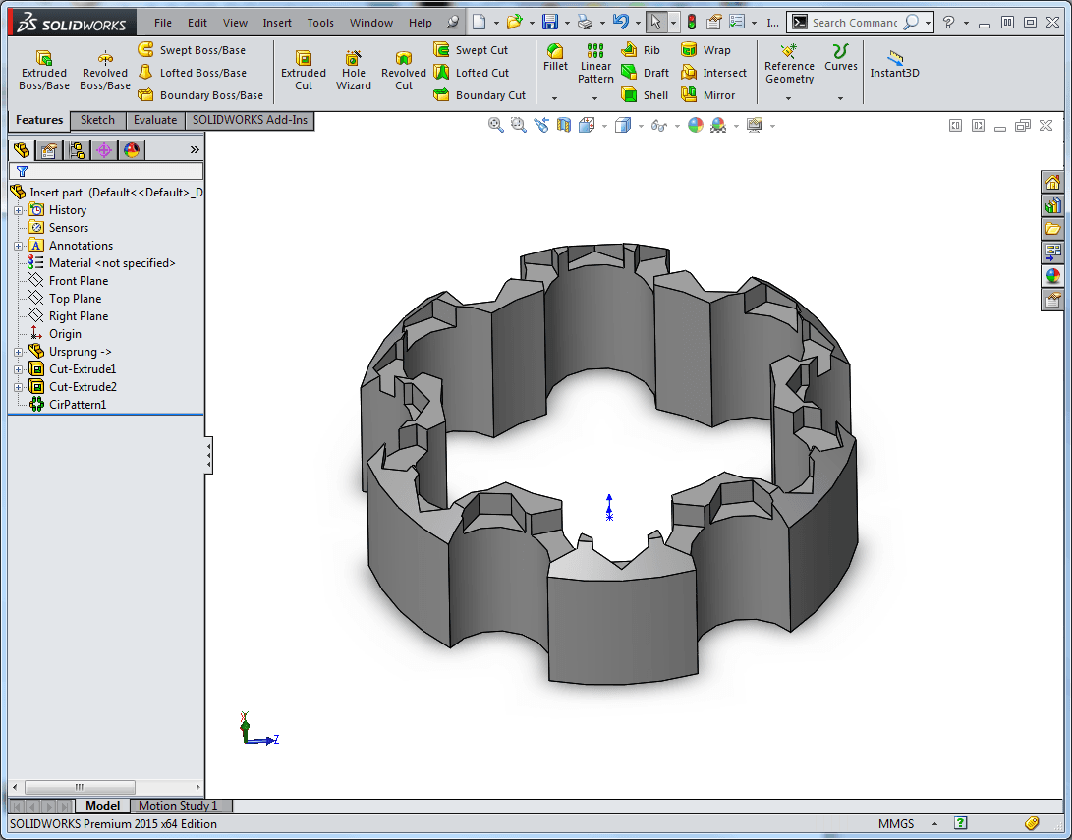Open the Reference Geometry dropdown
1072x840 pixels.
click(x=789, y=97)
